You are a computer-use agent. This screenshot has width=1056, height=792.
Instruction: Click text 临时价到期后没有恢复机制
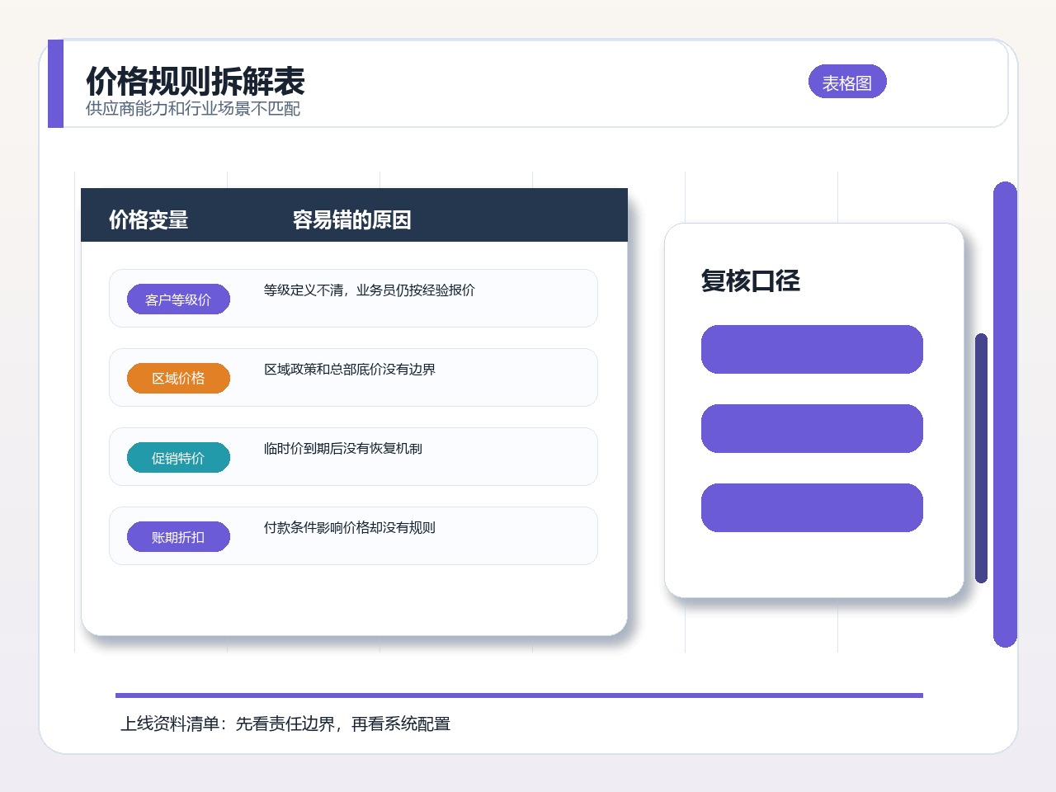click(x=343, y=449)
